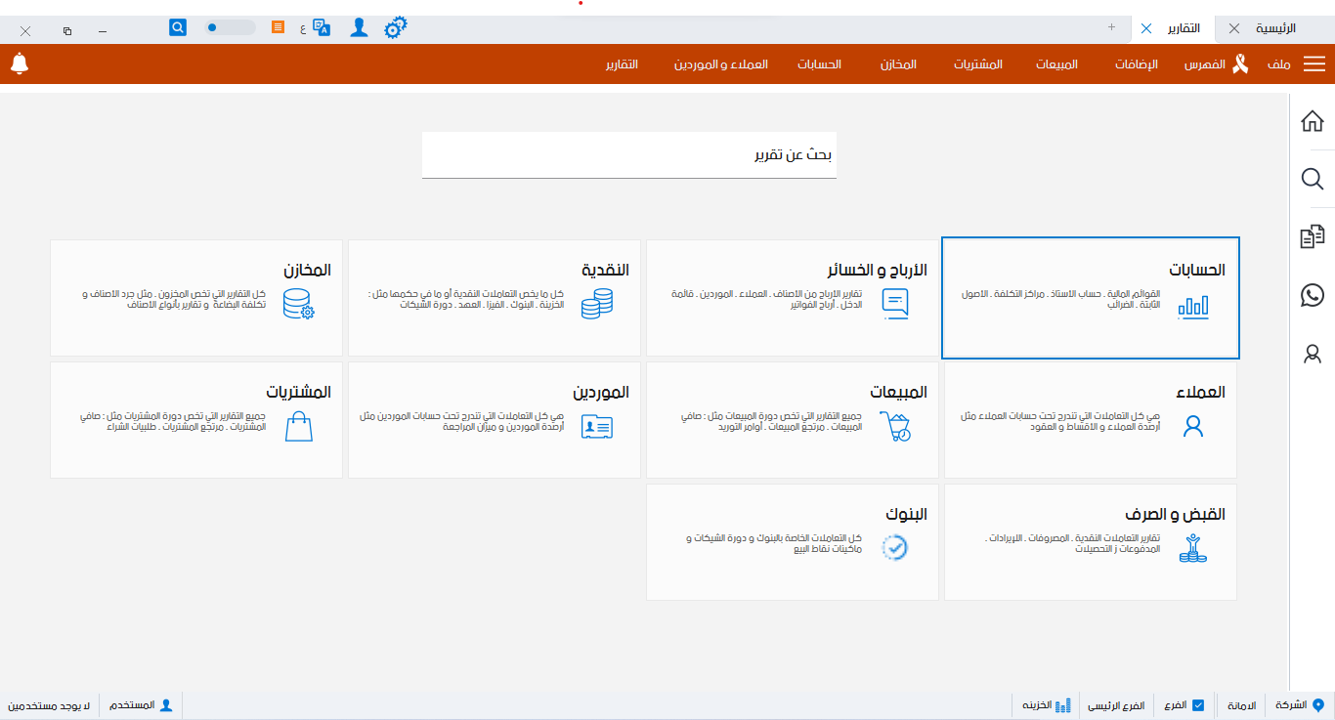Click the user profile icon in title bar
Viewport: 1335px width, 720px height.
point(359,28)
